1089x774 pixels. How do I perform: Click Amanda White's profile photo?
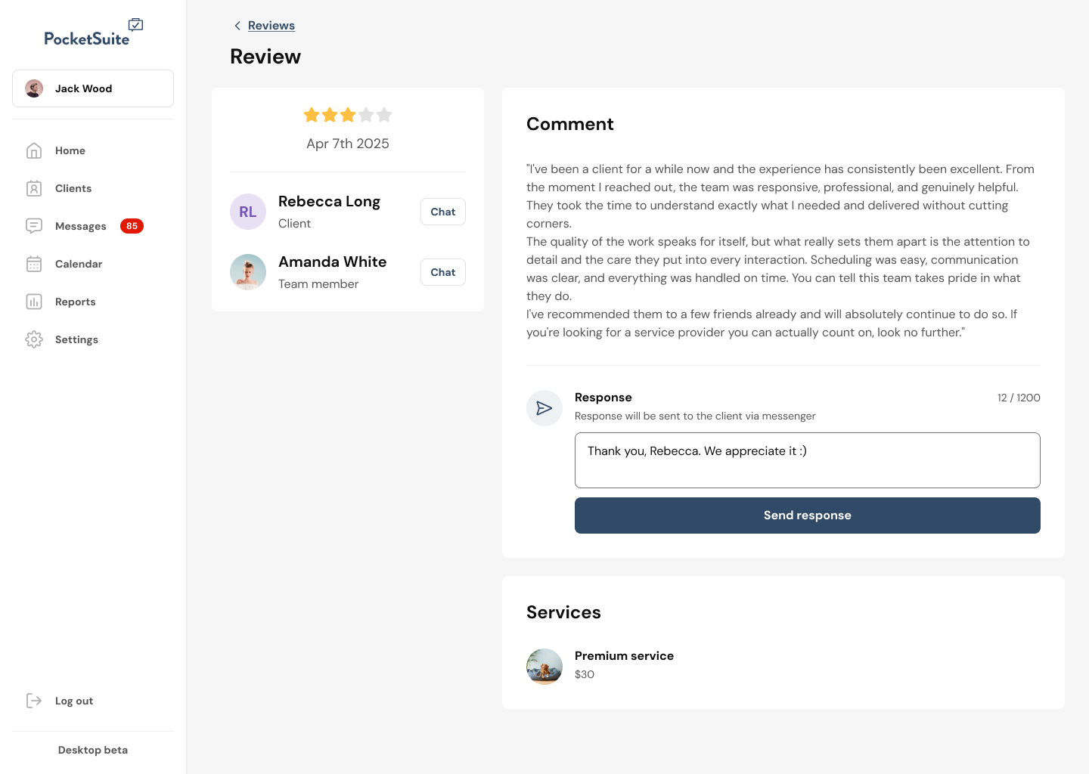pos(248,272)
